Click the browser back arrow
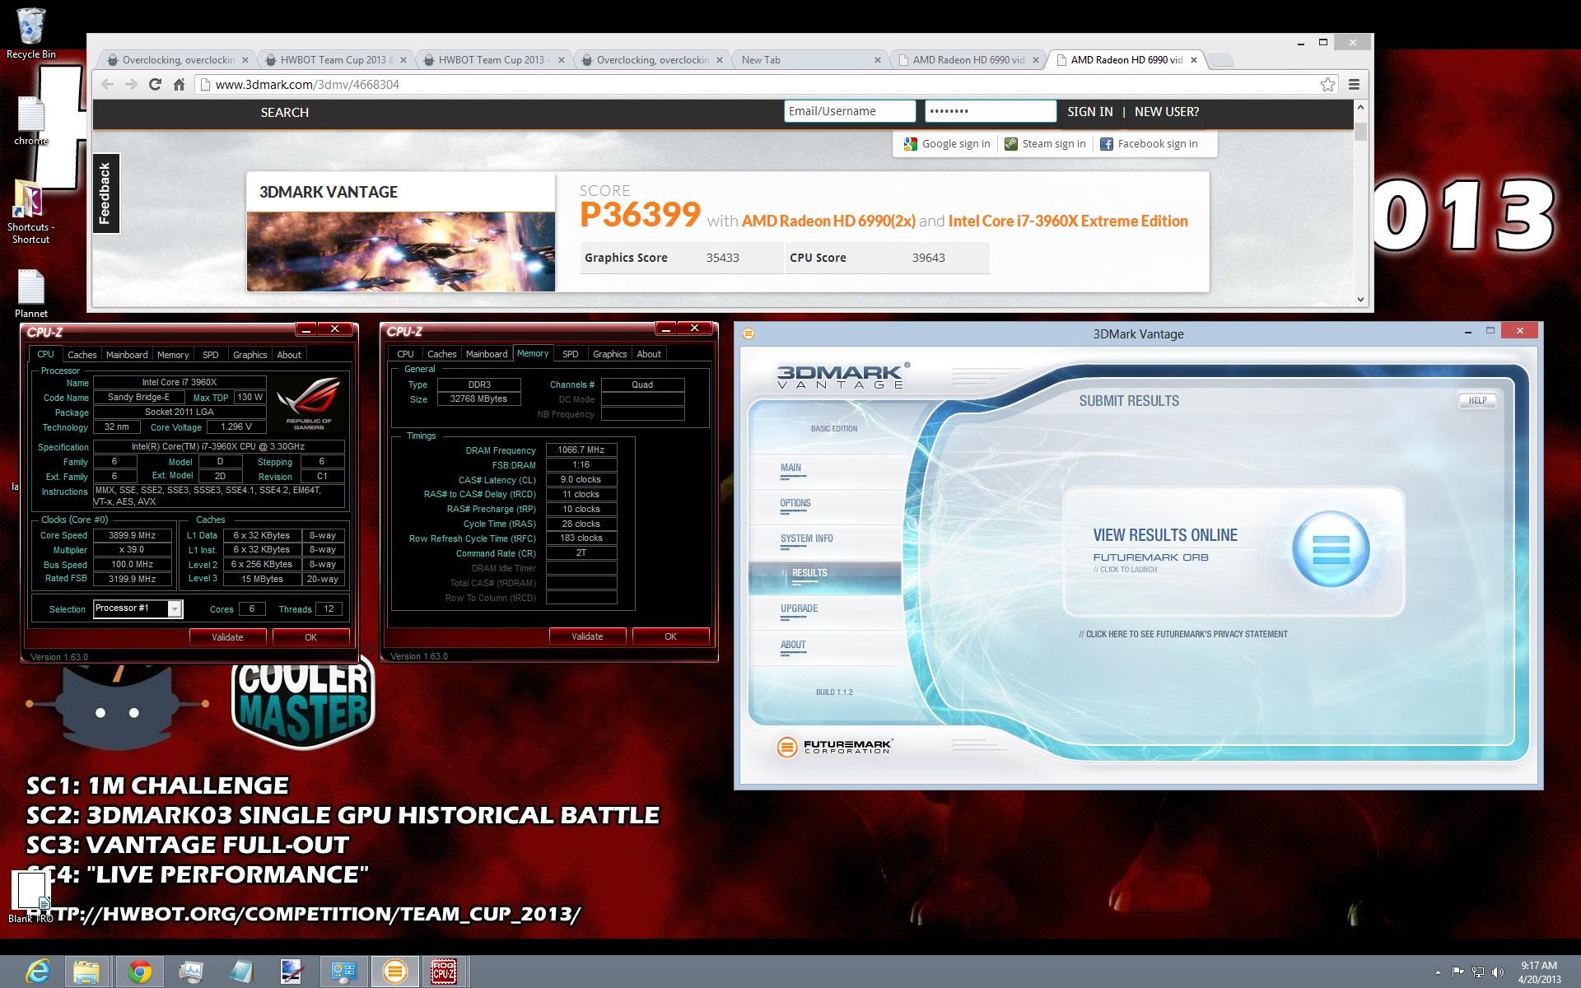1581x988 pixels. pos(107,84)
